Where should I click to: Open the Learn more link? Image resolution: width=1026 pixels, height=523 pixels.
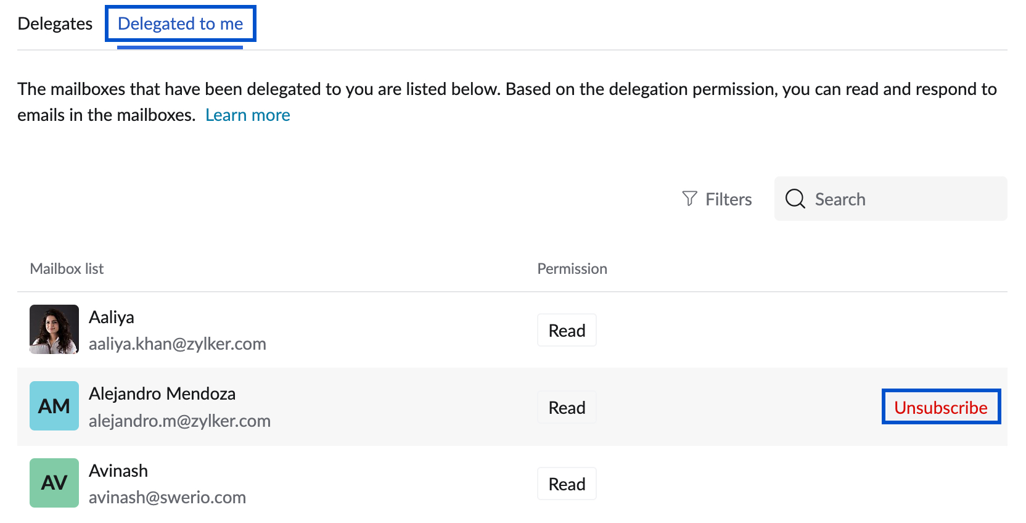(247, 115)
